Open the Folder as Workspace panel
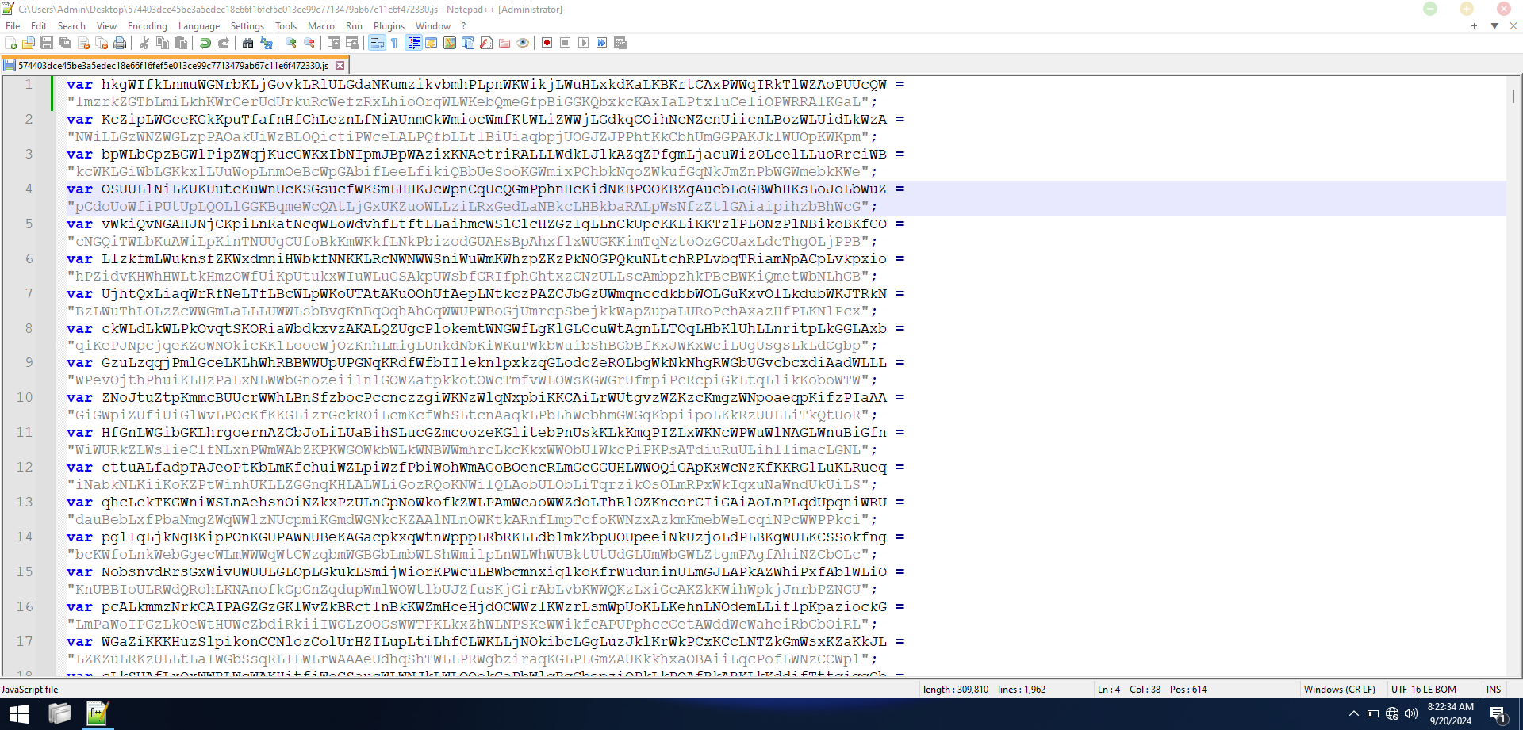The height and width of the screenshot is (730, 1523). tap(504, 43)
